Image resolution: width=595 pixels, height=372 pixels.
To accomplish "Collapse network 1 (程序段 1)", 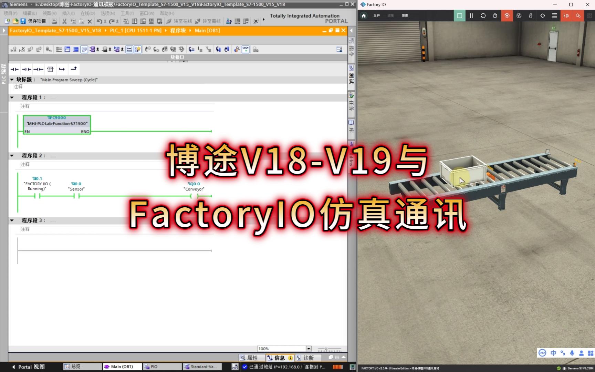I will pos(12,97).
